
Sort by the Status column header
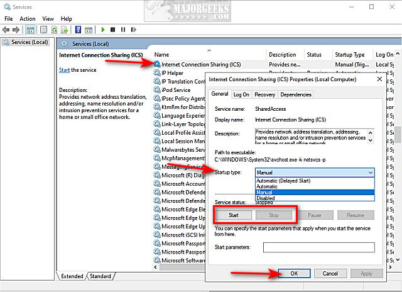coord(318,55)
